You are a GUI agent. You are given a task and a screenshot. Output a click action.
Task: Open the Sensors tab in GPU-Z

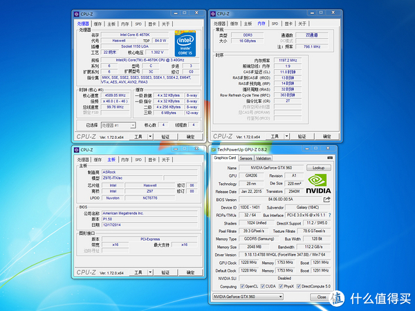point(246,158)
